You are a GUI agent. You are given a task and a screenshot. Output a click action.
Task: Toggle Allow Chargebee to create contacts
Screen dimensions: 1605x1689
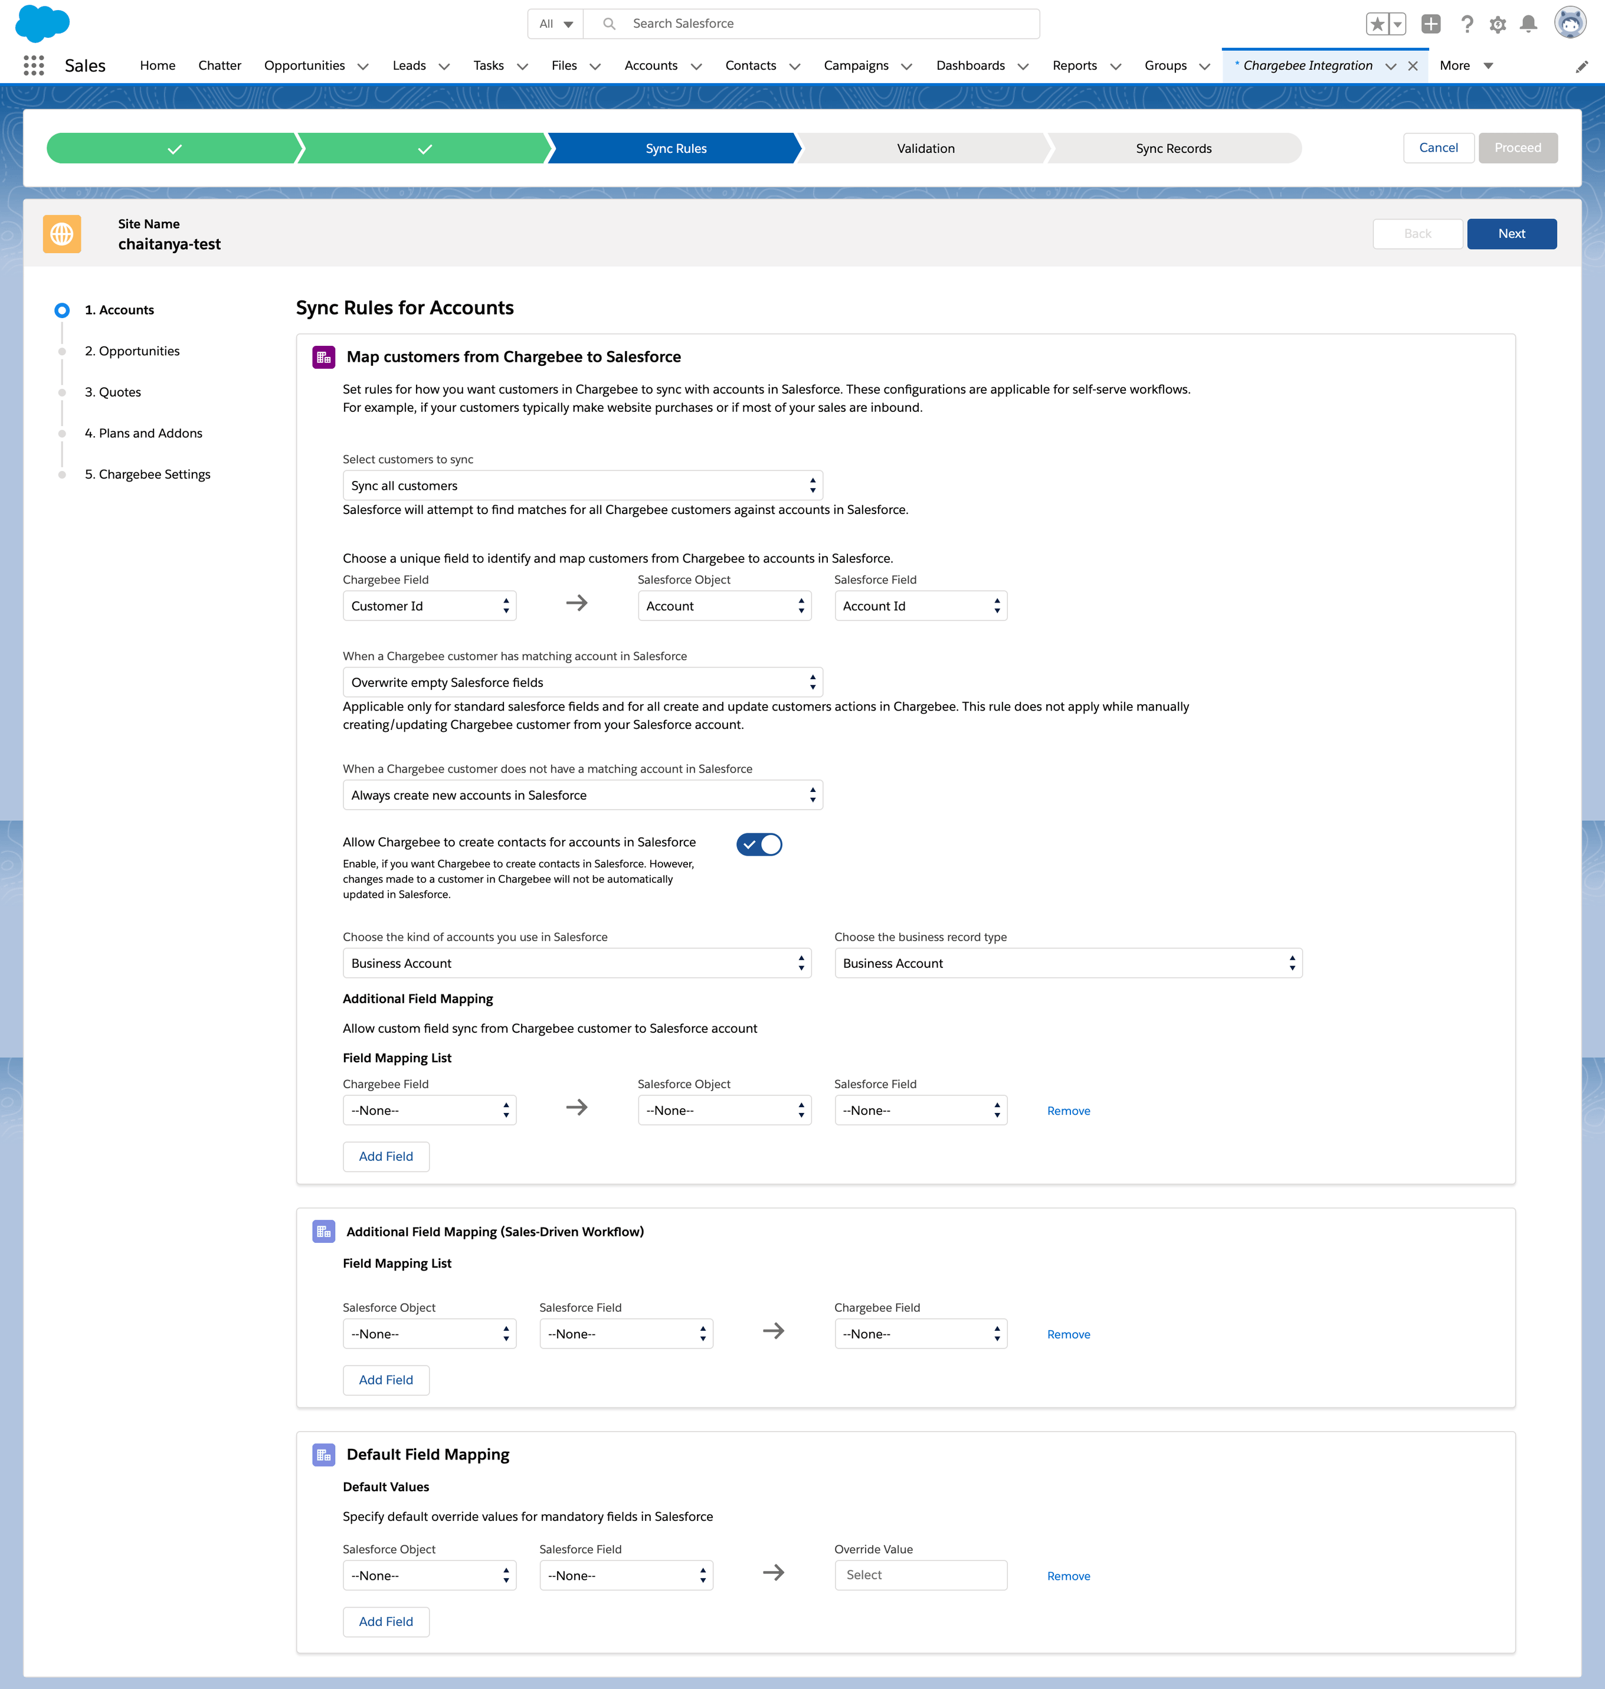[x=759, y=844]
